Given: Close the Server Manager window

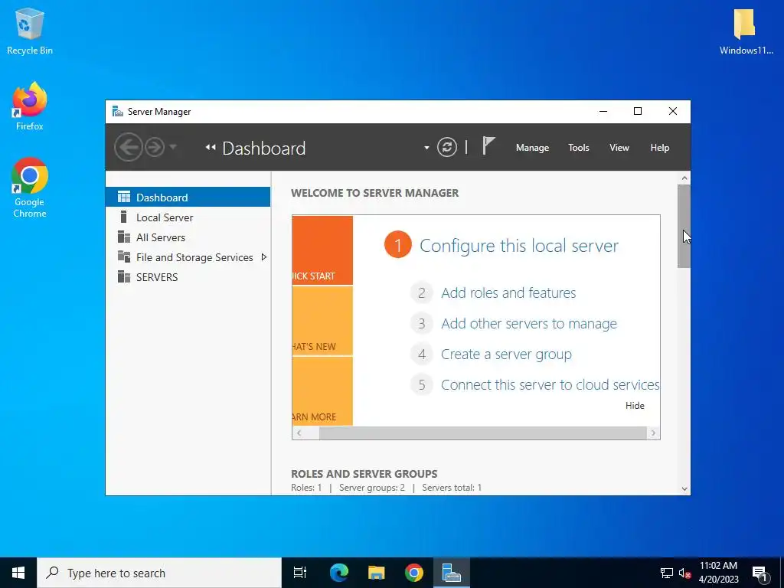Looking at the screenshot, I should click(673, 111).
